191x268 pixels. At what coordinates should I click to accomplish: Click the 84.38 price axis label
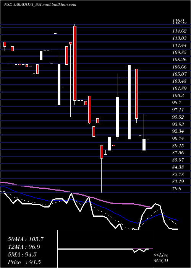click(x=178, y=167)
